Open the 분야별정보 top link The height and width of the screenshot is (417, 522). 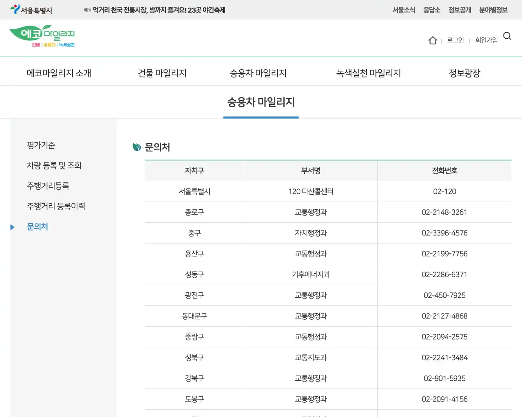pos(493,10)
